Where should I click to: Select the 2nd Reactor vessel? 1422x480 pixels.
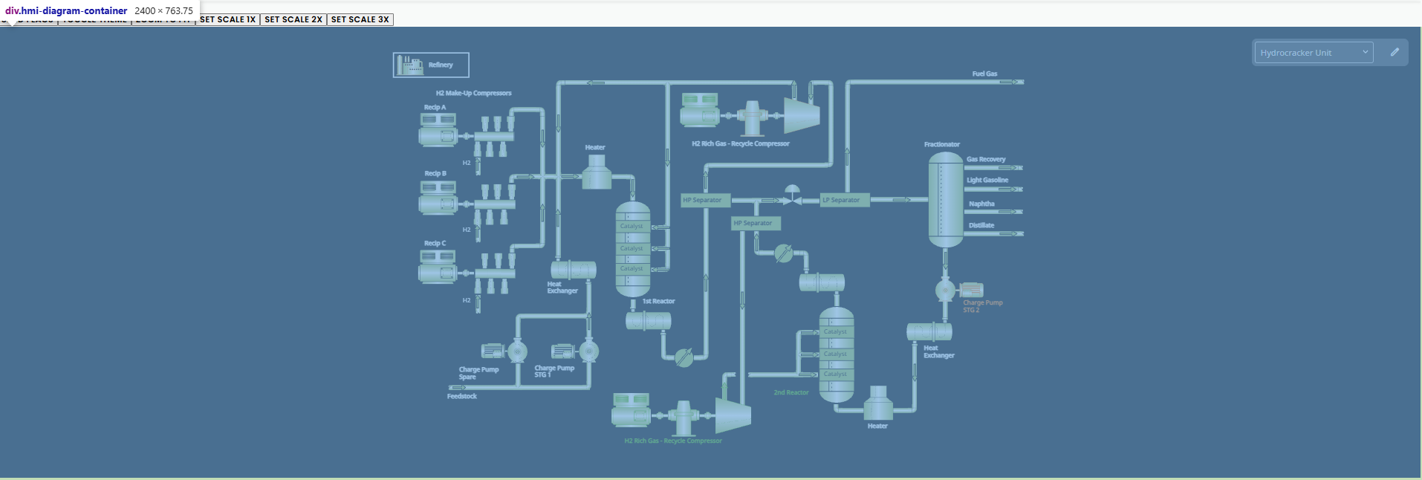coord(836,355)
